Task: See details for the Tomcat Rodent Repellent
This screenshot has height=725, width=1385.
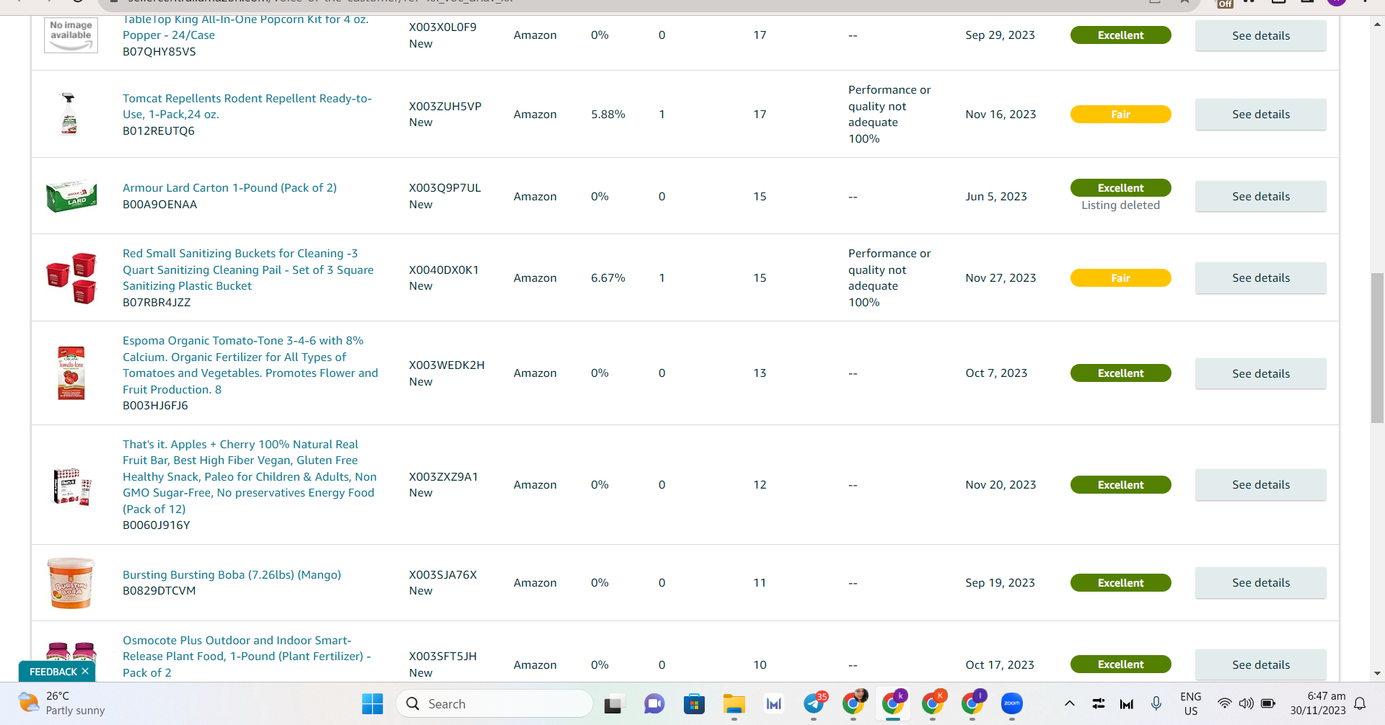Action: [x=1260, y=114]
